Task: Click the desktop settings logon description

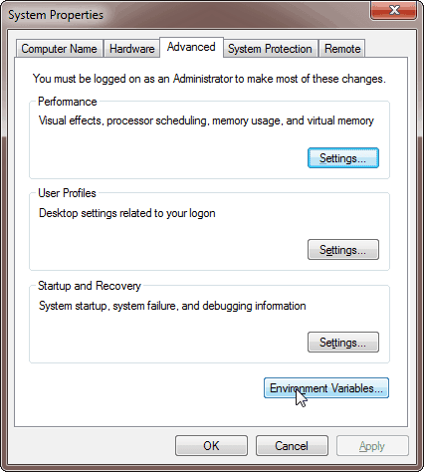Action: click(127, 213)
